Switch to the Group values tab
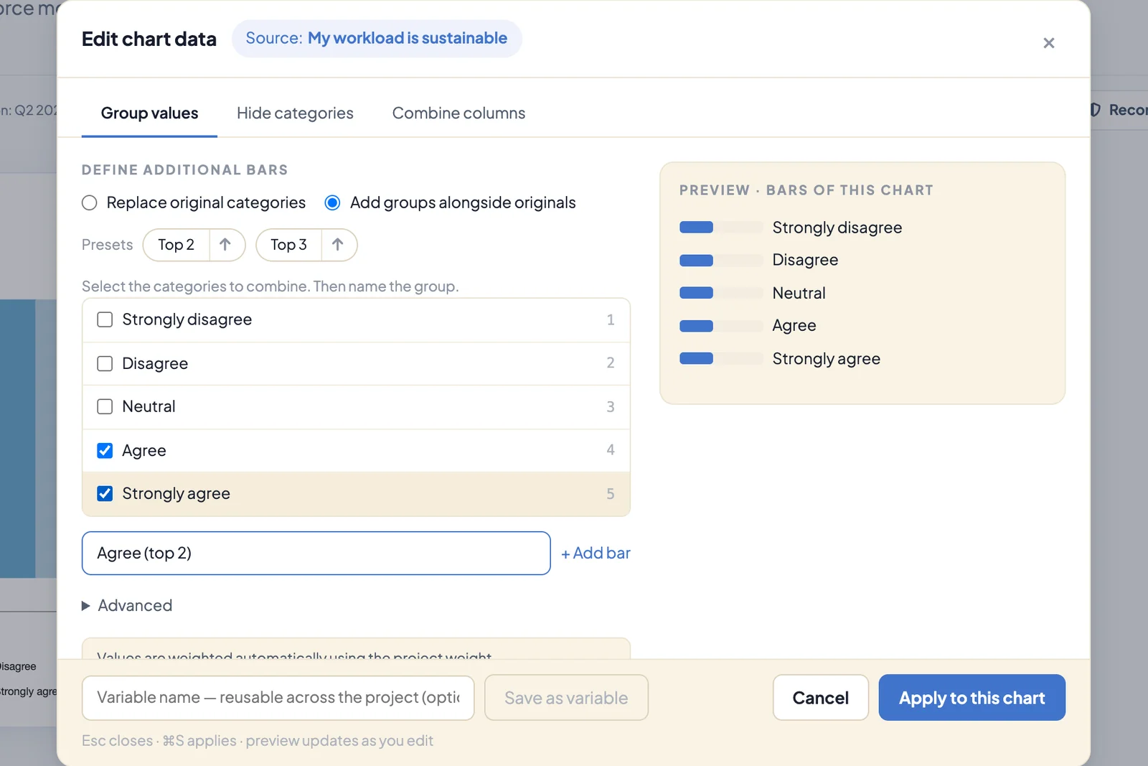Screen dimensions: 1148x766 (x=149, y=113)
